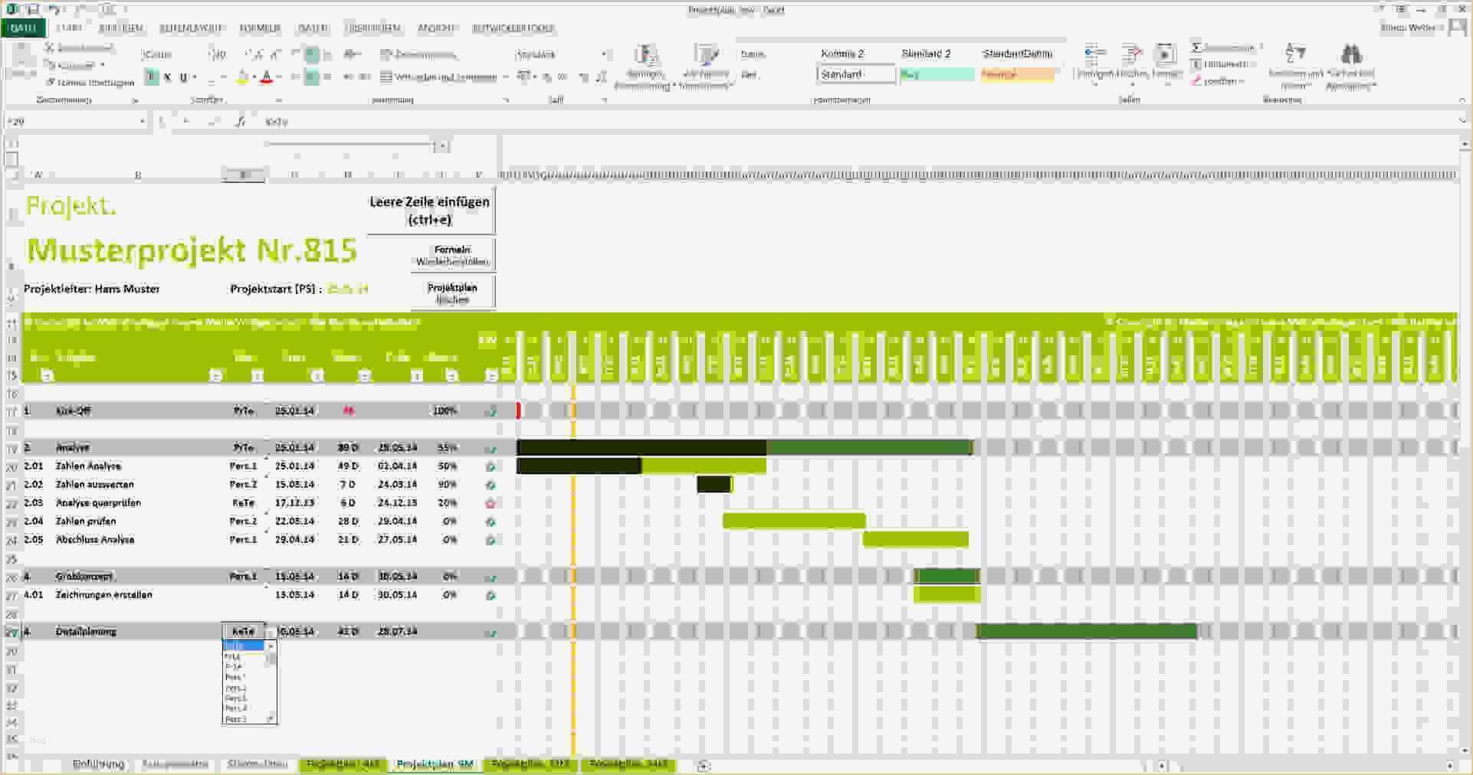Select cell '2.01 Zahlen Analyse'
Viewport: 1473px width, 775px height.
click(x=88, y=466)
